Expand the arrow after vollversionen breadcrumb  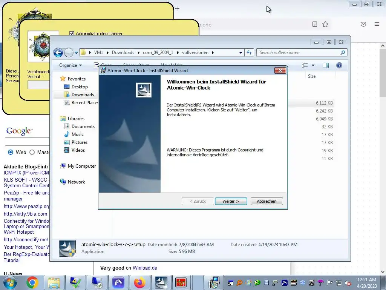(x=213, y=52)
